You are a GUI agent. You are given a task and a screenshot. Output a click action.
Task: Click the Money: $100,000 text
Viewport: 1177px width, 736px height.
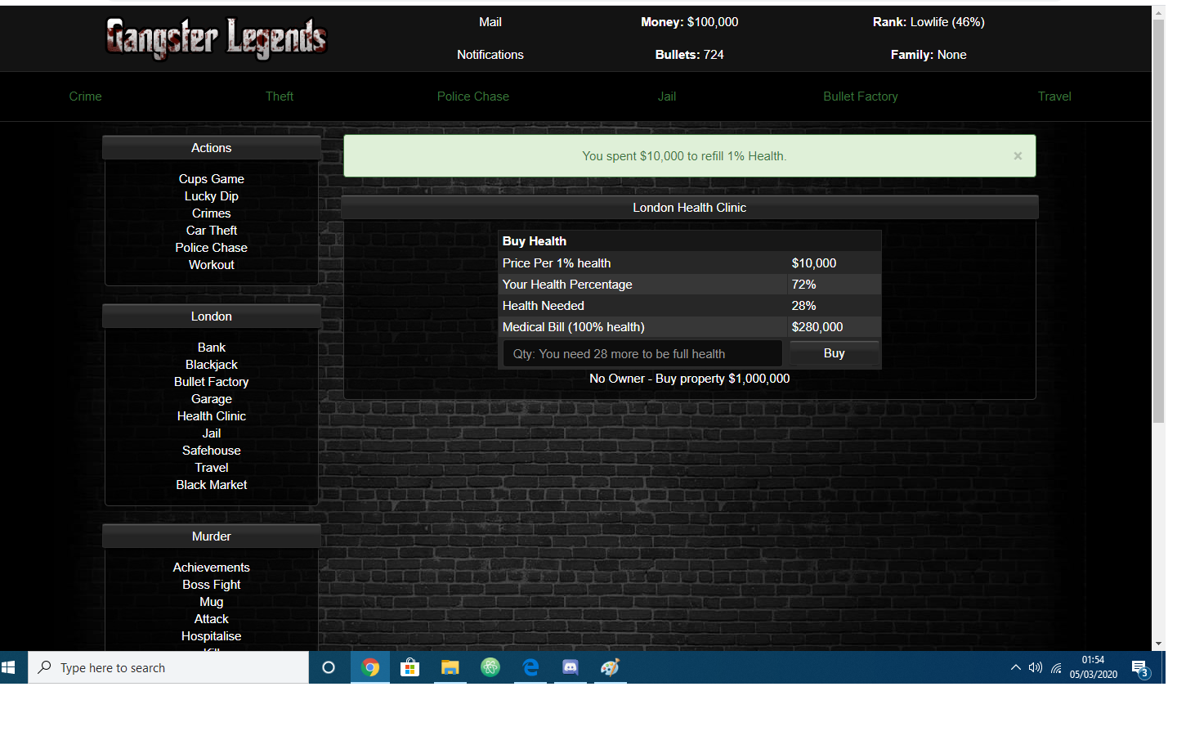(690, 22)
